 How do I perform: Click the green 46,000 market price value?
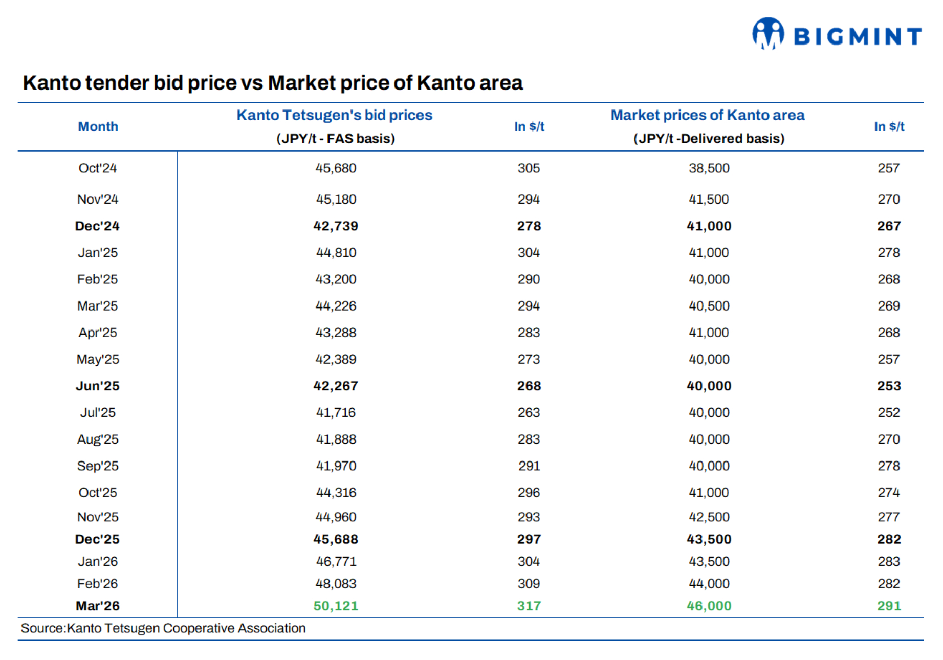coord(709,606)
